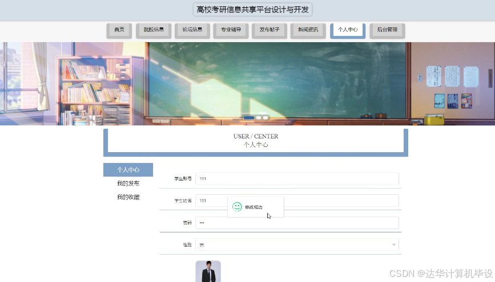Click the 密码 password field

click(x=297, y=223)
